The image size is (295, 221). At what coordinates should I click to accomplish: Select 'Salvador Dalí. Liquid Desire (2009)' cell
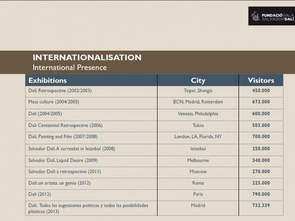pyautogui.click(x=91, y=161)
